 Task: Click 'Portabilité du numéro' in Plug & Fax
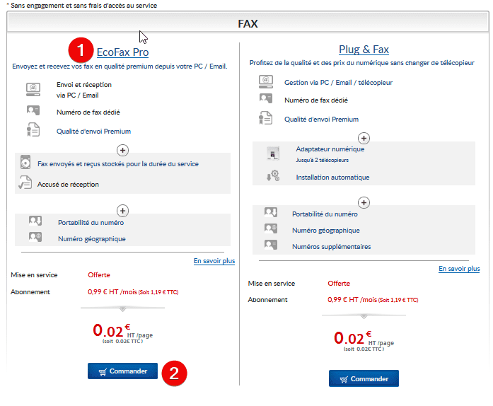pos(325,214)
